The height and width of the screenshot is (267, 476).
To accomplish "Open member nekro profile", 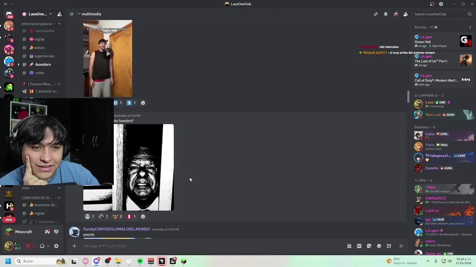I will click(x=443, y=243).
